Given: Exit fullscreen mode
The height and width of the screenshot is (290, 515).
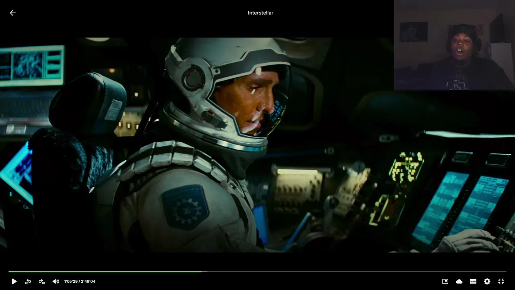Looking at the screenshot, I should pos(501,282).
